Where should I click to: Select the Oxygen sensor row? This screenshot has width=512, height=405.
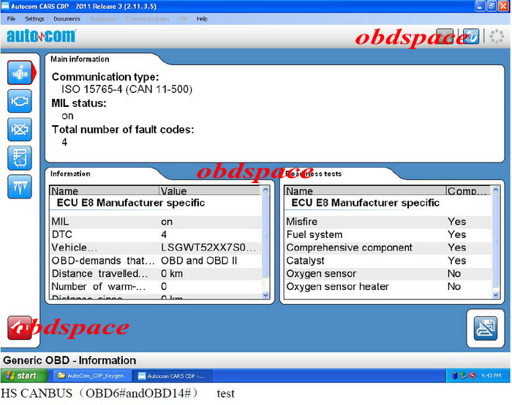(x=388, y=274)
